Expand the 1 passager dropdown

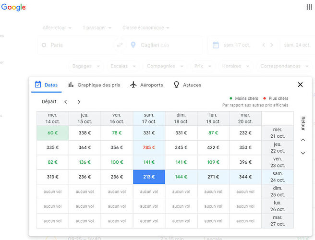[97, 28]
